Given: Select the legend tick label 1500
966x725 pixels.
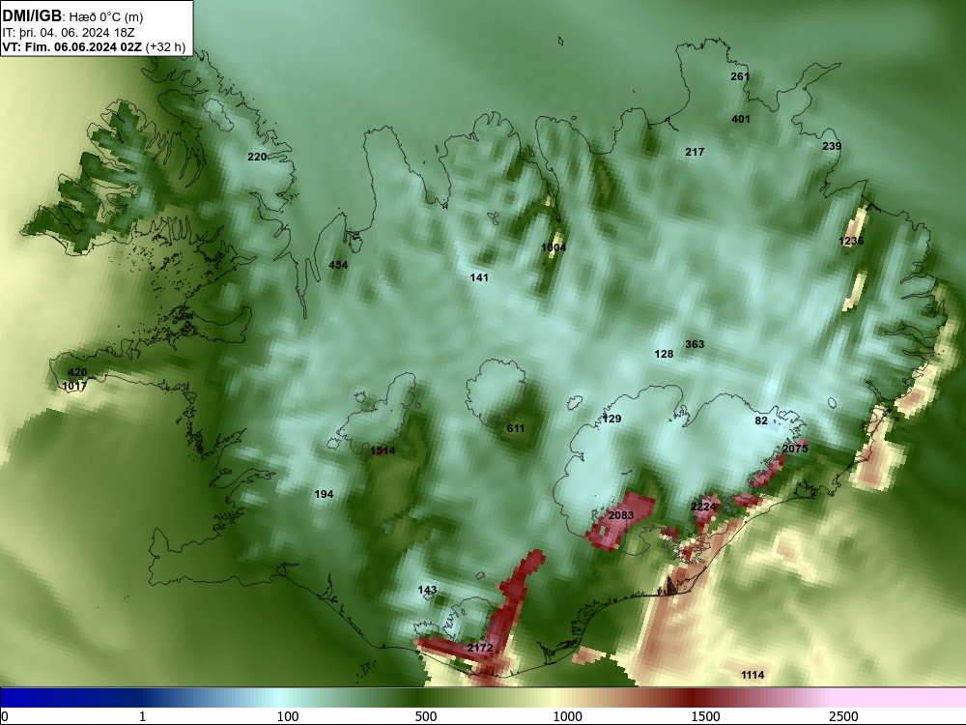Looking at the screenshot, I should 705,716.
